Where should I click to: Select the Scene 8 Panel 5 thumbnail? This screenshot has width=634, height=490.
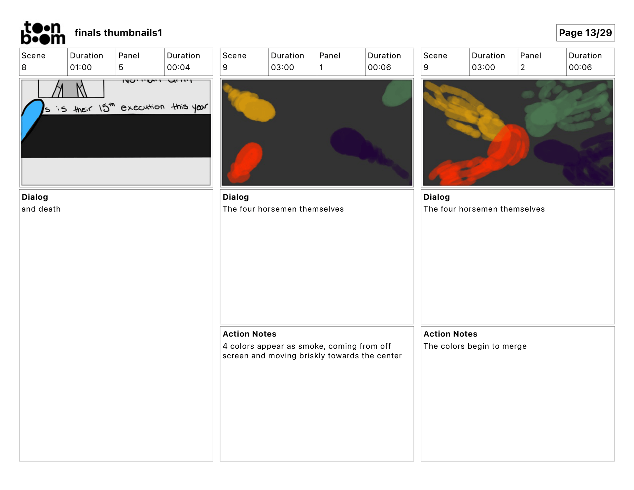(x=116, y=133)
